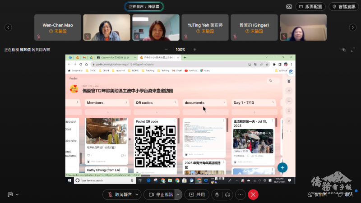
Task: Open Edge icon in shared taskbar
Action: click(x=148, y=180)
